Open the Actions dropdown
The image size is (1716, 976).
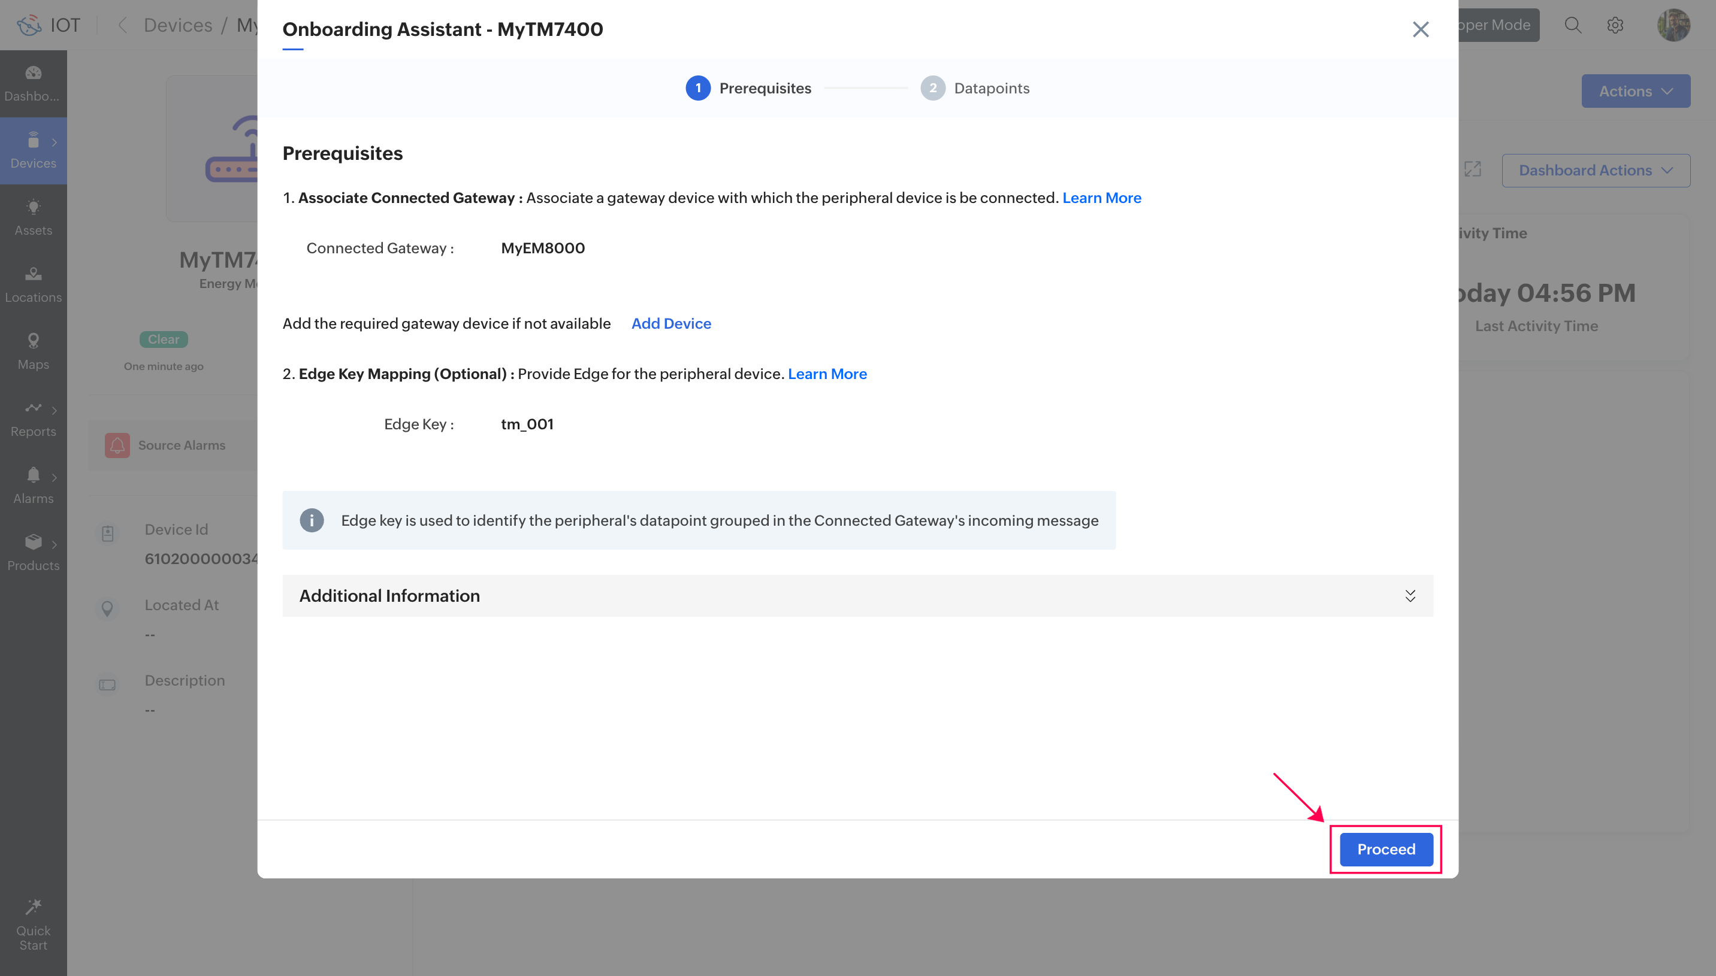[x=1635, y=91]
